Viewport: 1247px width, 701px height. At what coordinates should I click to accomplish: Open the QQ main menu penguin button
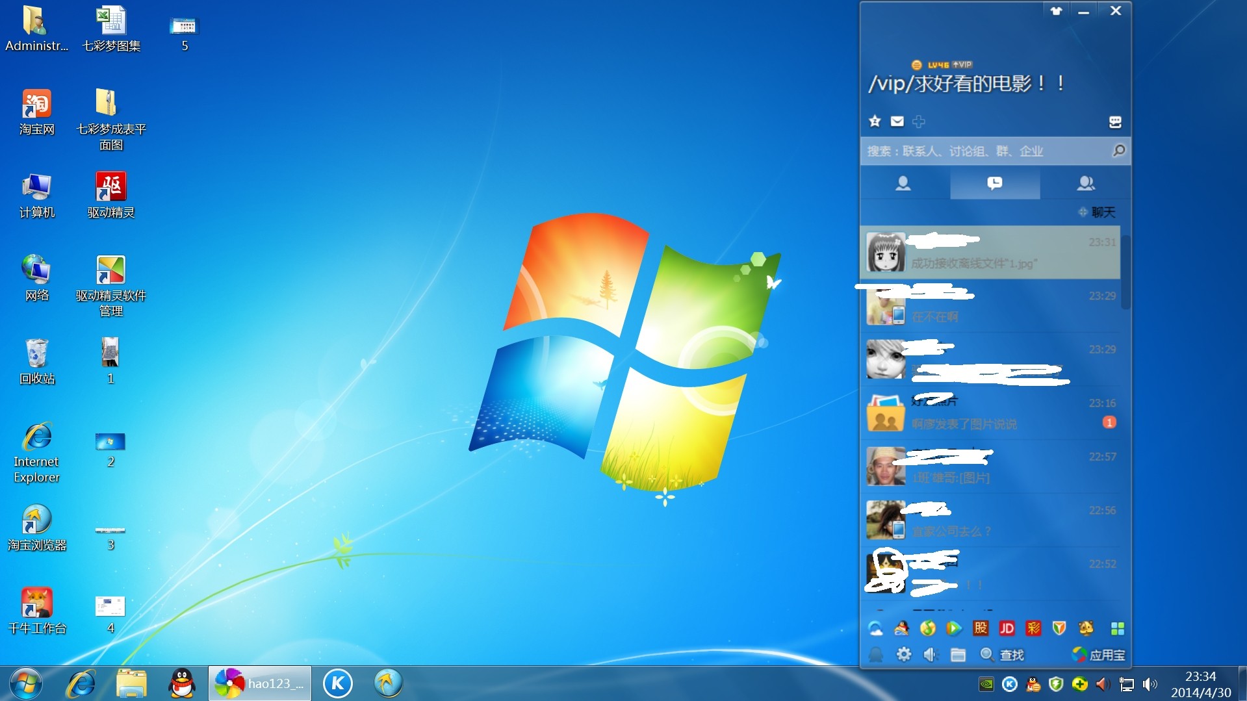tap(875, 655)
